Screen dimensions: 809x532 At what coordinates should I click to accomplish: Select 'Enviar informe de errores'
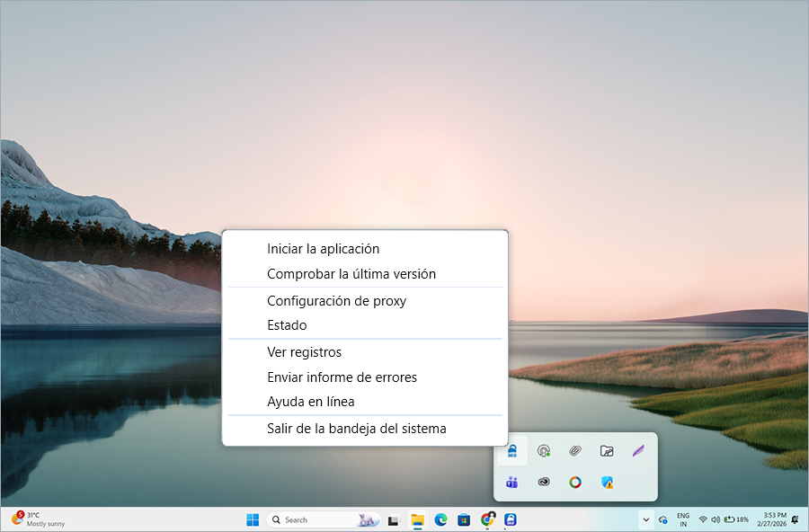[x=342, y=377]
